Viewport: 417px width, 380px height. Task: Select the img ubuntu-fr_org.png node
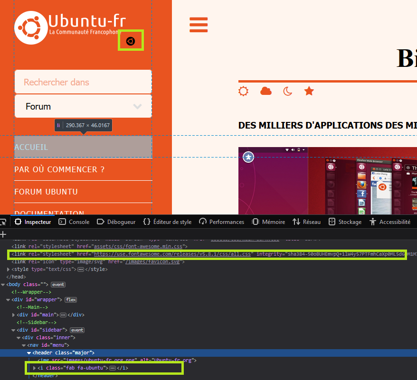pyautogui.click(x=117, y=361)
